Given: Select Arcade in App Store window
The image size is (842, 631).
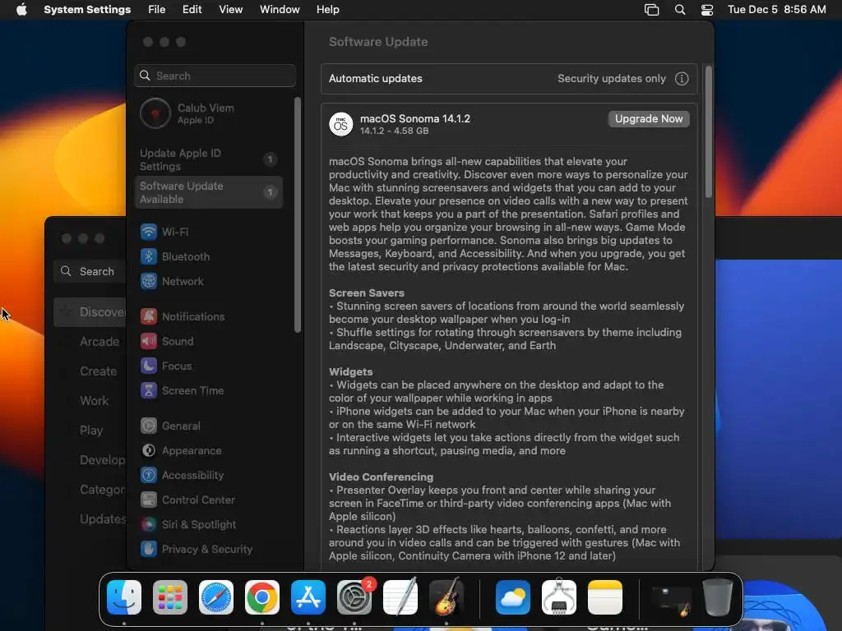Looking at the screenshot, I should [99, 342].
